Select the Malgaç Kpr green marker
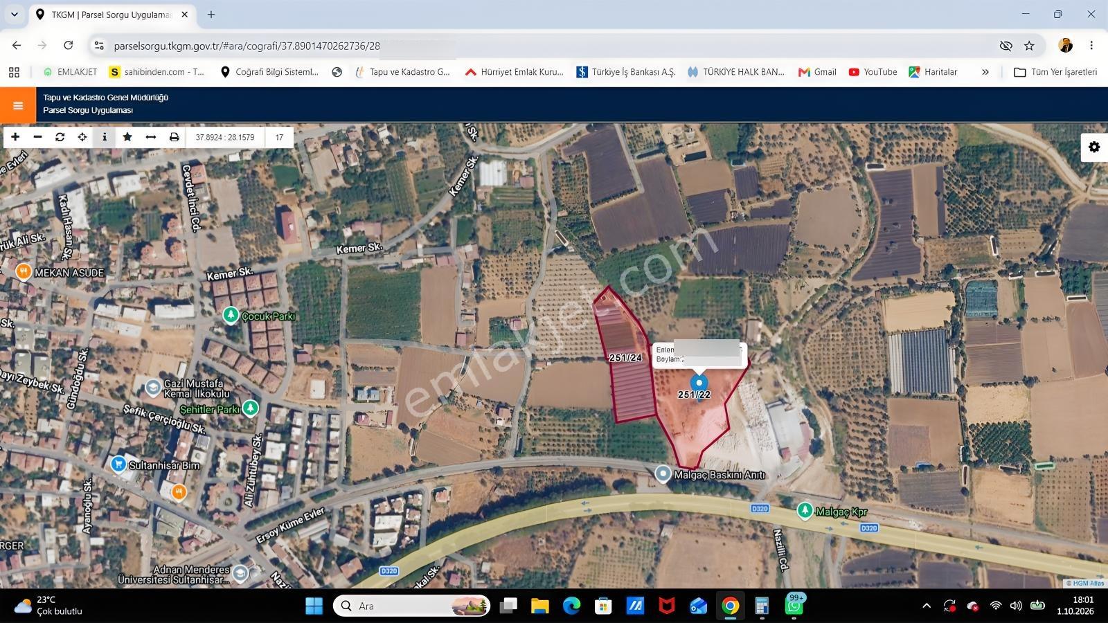 pyautogui.click(x=805, y=511)
